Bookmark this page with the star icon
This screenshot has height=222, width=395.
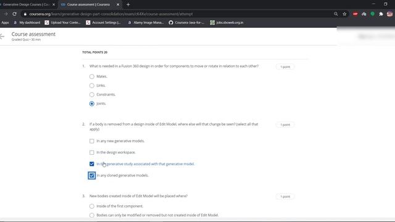pyautogui.click(x=344, y=14)
